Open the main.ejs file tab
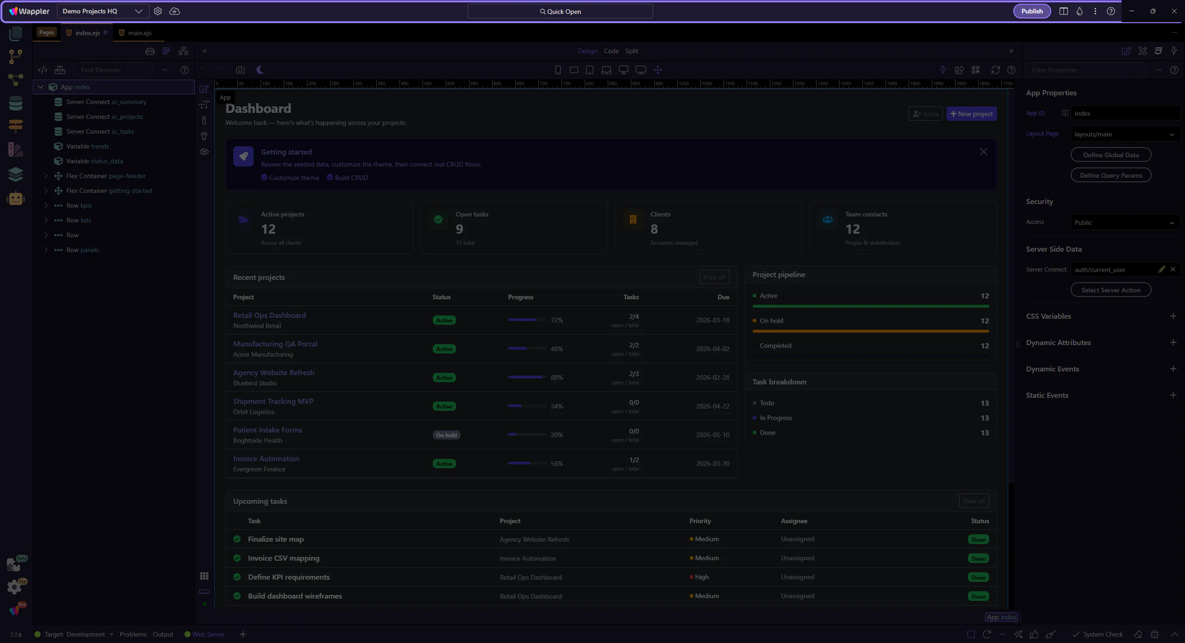 (139, 33)
